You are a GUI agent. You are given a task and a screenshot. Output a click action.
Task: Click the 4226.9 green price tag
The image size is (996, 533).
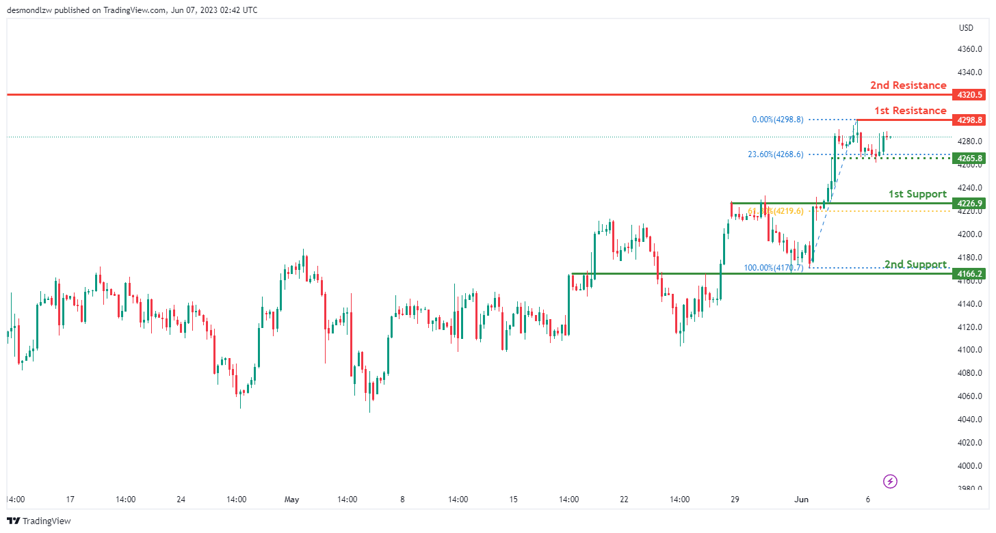point(971,203)
